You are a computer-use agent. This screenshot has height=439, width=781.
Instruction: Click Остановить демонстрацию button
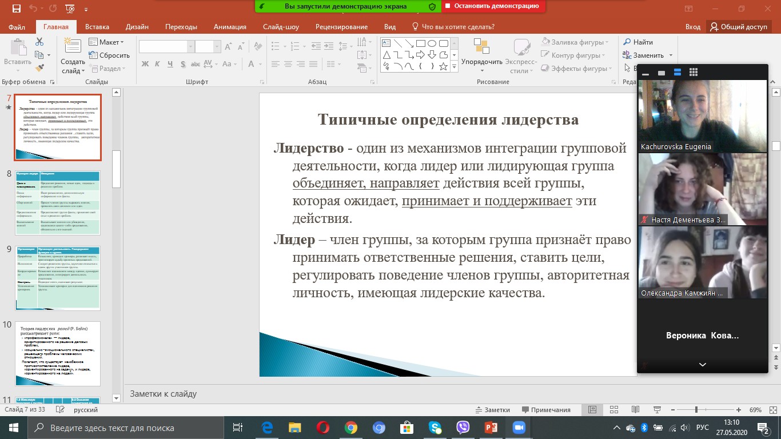pos(493,6)
